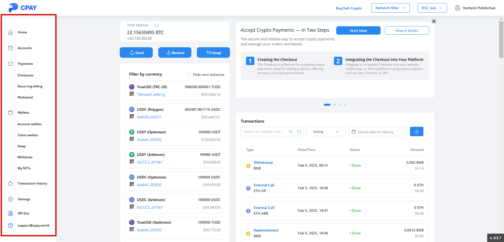The height and width of the screenshot is (242, 504).
Task: Open the Buy/Sell Crypto link
Action: point(349,8)
